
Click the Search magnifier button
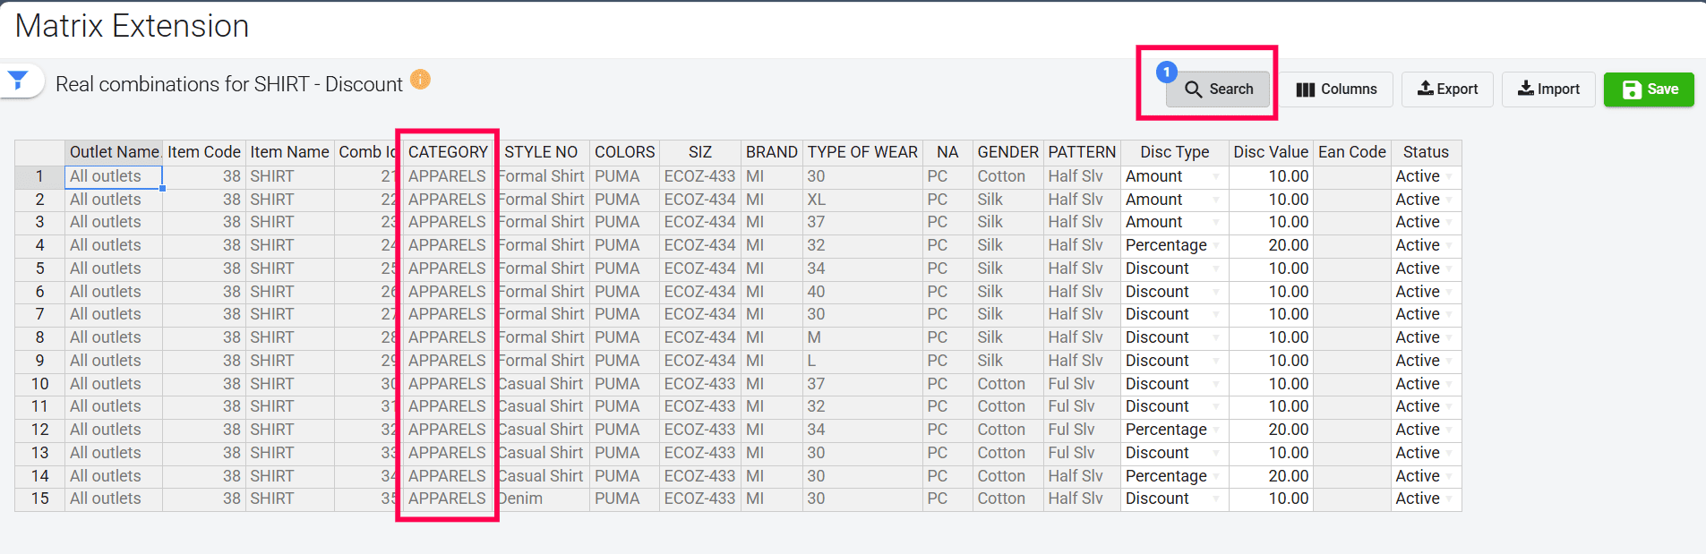pos(1218,89)
